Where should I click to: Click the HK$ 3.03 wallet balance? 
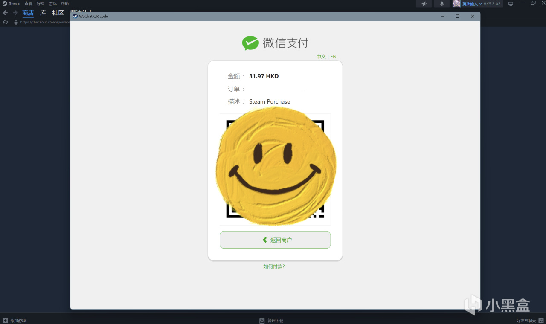(492, 3)
